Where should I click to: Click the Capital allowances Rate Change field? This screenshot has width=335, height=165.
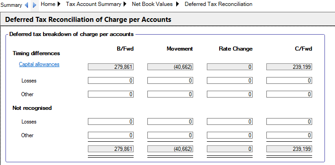click(x=230, y=67)
